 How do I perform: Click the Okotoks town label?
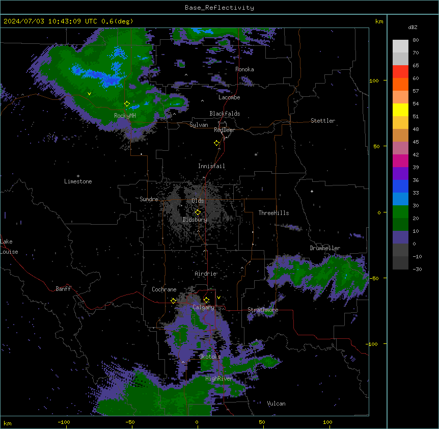coord(210,357)
